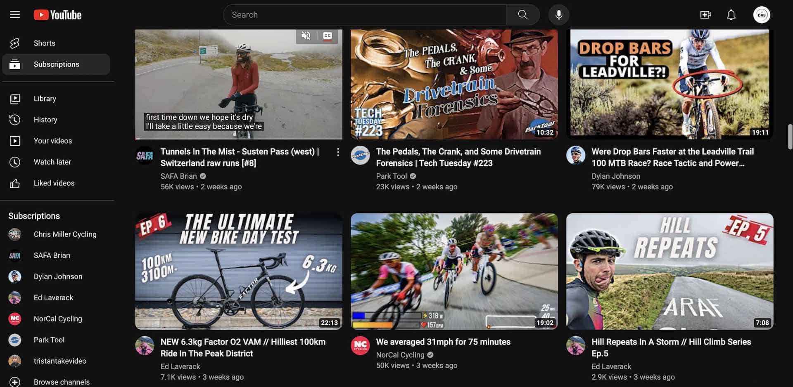Unmute the Tunnels In The Mist preview

306,35
